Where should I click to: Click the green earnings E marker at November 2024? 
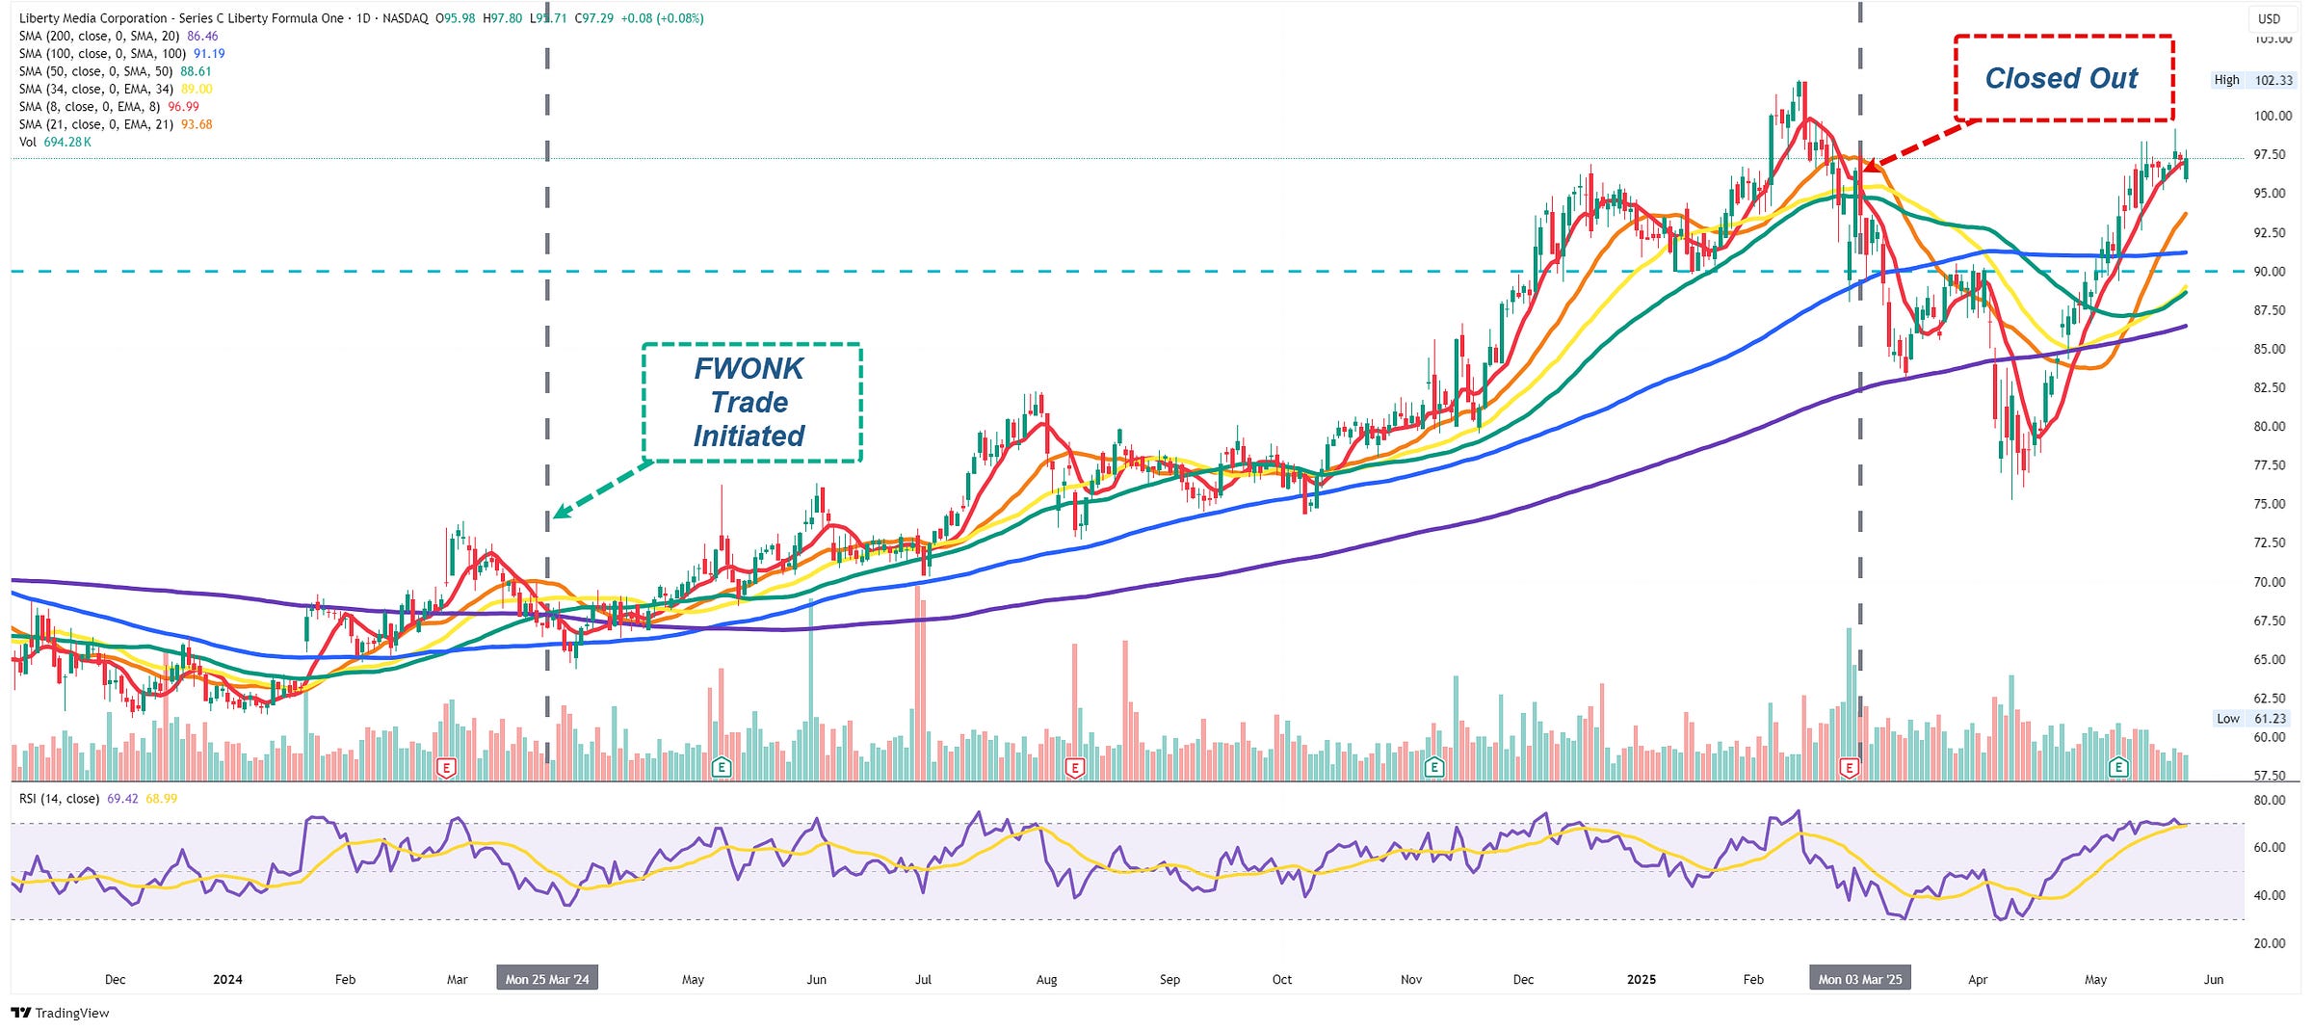1434,768
